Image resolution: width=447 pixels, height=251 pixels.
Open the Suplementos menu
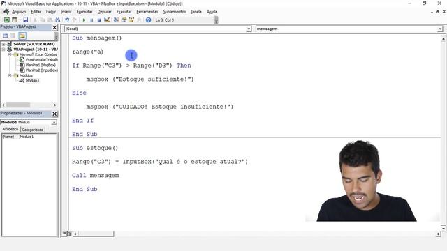click(174, 12)
